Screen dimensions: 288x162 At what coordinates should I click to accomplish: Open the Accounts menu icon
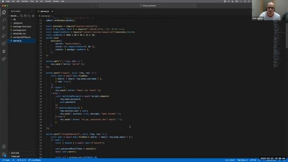pos(4,147)
